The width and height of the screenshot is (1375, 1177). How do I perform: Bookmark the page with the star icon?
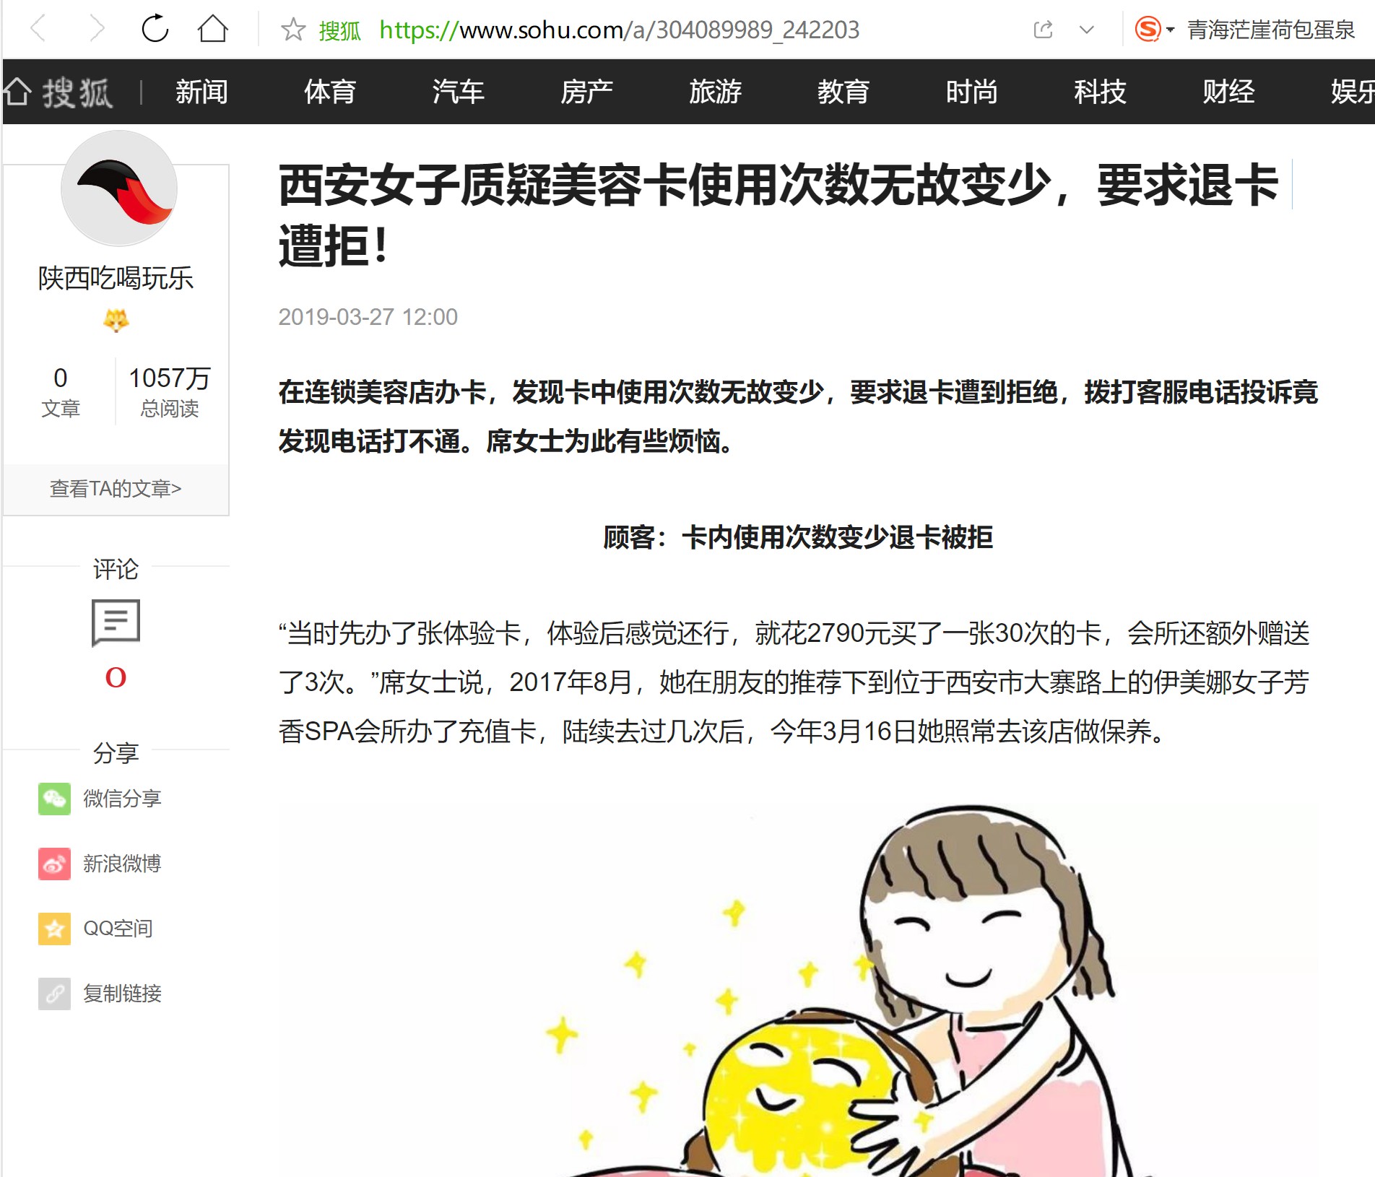(293, 30)
